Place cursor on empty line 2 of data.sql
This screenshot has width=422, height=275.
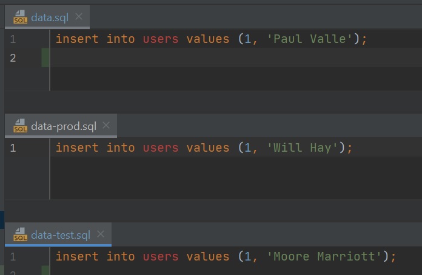tap(182, 58)
